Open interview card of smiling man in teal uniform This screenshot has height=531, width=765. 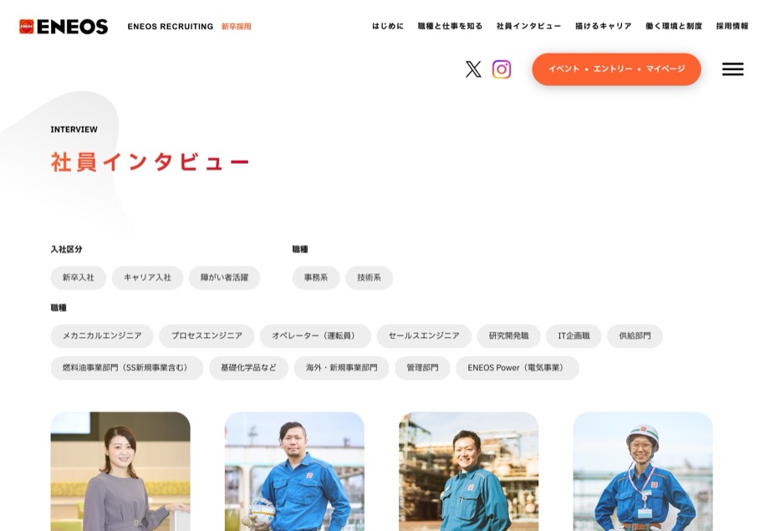click(469, 472)
